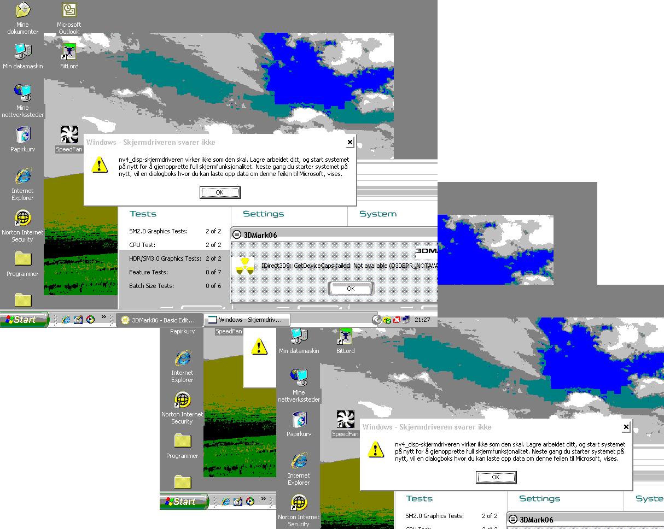664x529 pixels.
Task: Open Norton Internet Security above the top Programmer folder
Action: [x=22, y=226]
